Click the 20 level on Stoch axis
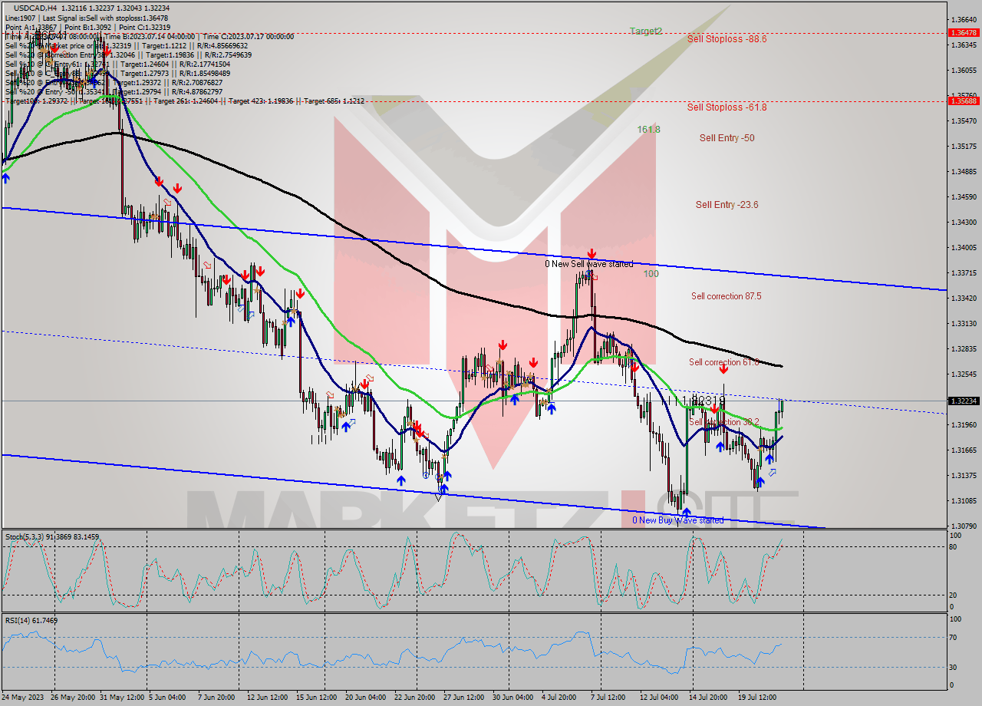 pyautogui.click(x=954, y=595)
